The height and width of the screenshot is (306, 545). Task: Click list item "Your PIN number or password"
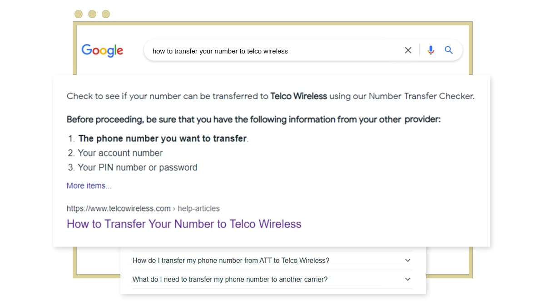(x=138, y=167)
